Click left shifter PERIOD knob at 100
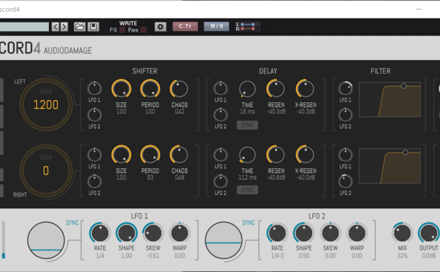 point(150,89)
